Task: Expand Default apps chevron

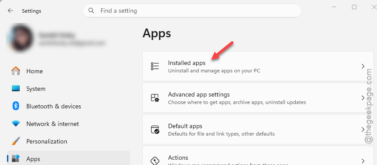Action: pyautogui.click(x=363, y=129)
